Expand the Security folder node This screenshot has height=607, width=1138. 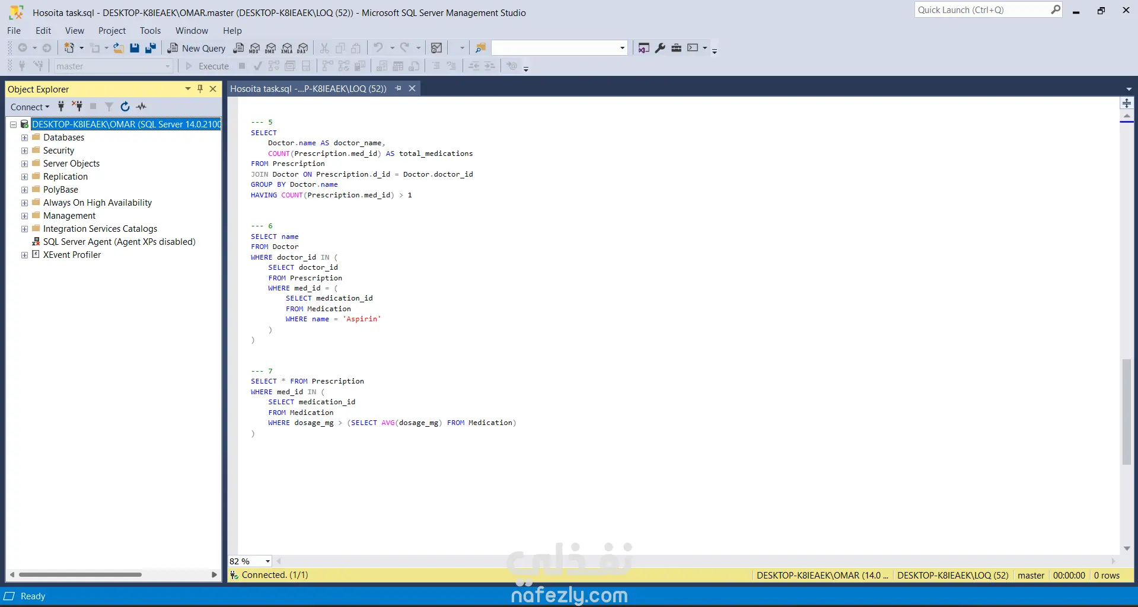point(25,151)
